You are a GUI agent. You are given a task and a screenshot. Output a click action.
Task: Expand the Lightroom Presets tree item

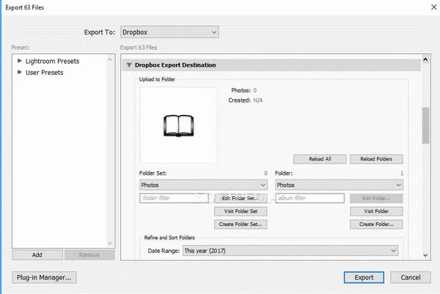[20, 61]
